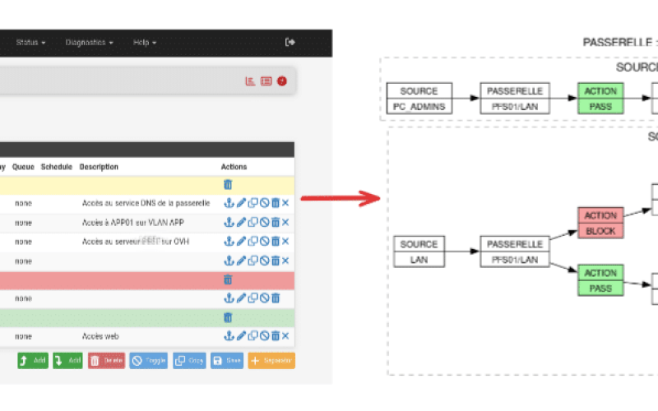658x411 pixels.
Task: Delete the yellow separator using its trash icon
Action: click(x=228, y=185)
